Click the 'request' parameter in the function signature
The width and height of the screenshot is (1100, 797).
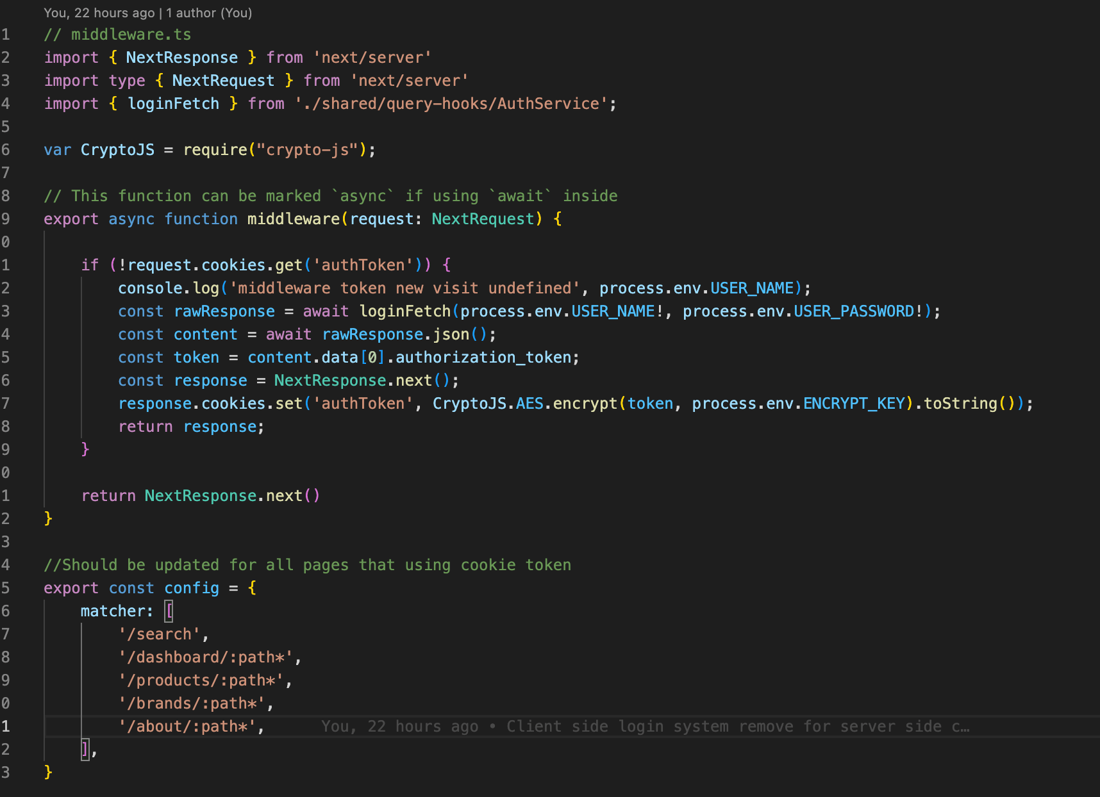tap(381, 219)
